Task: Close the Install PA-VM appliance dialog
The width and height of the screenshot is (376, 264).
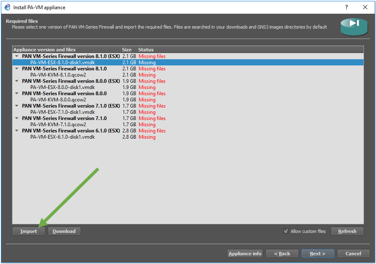Action: pos(365,7)
